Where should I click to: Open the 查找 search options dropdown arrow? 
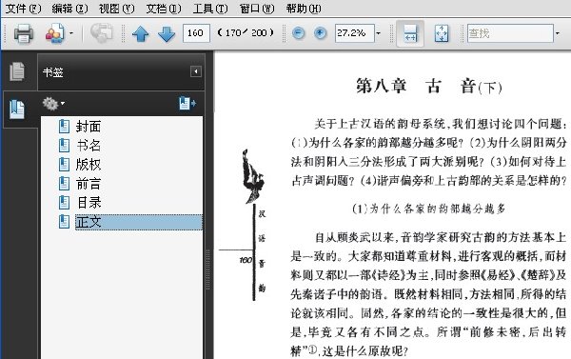[557, 33]
